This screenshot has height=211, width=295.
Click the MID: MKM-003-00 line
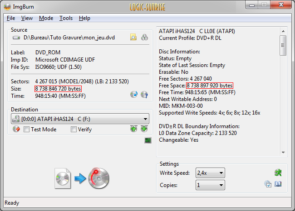click(181, 106)
